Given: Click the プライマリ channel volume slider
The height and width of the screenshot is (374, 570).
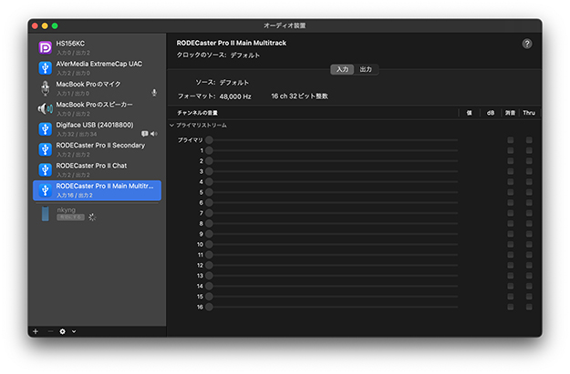Looking at the screenshot, I should (x=332, y=140).
